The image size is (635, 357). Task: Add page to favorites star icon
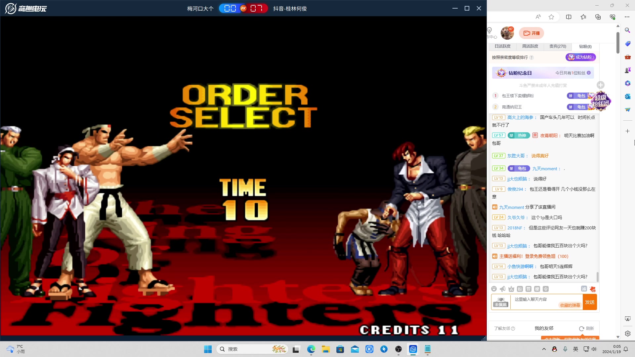(x=551, y=17)
